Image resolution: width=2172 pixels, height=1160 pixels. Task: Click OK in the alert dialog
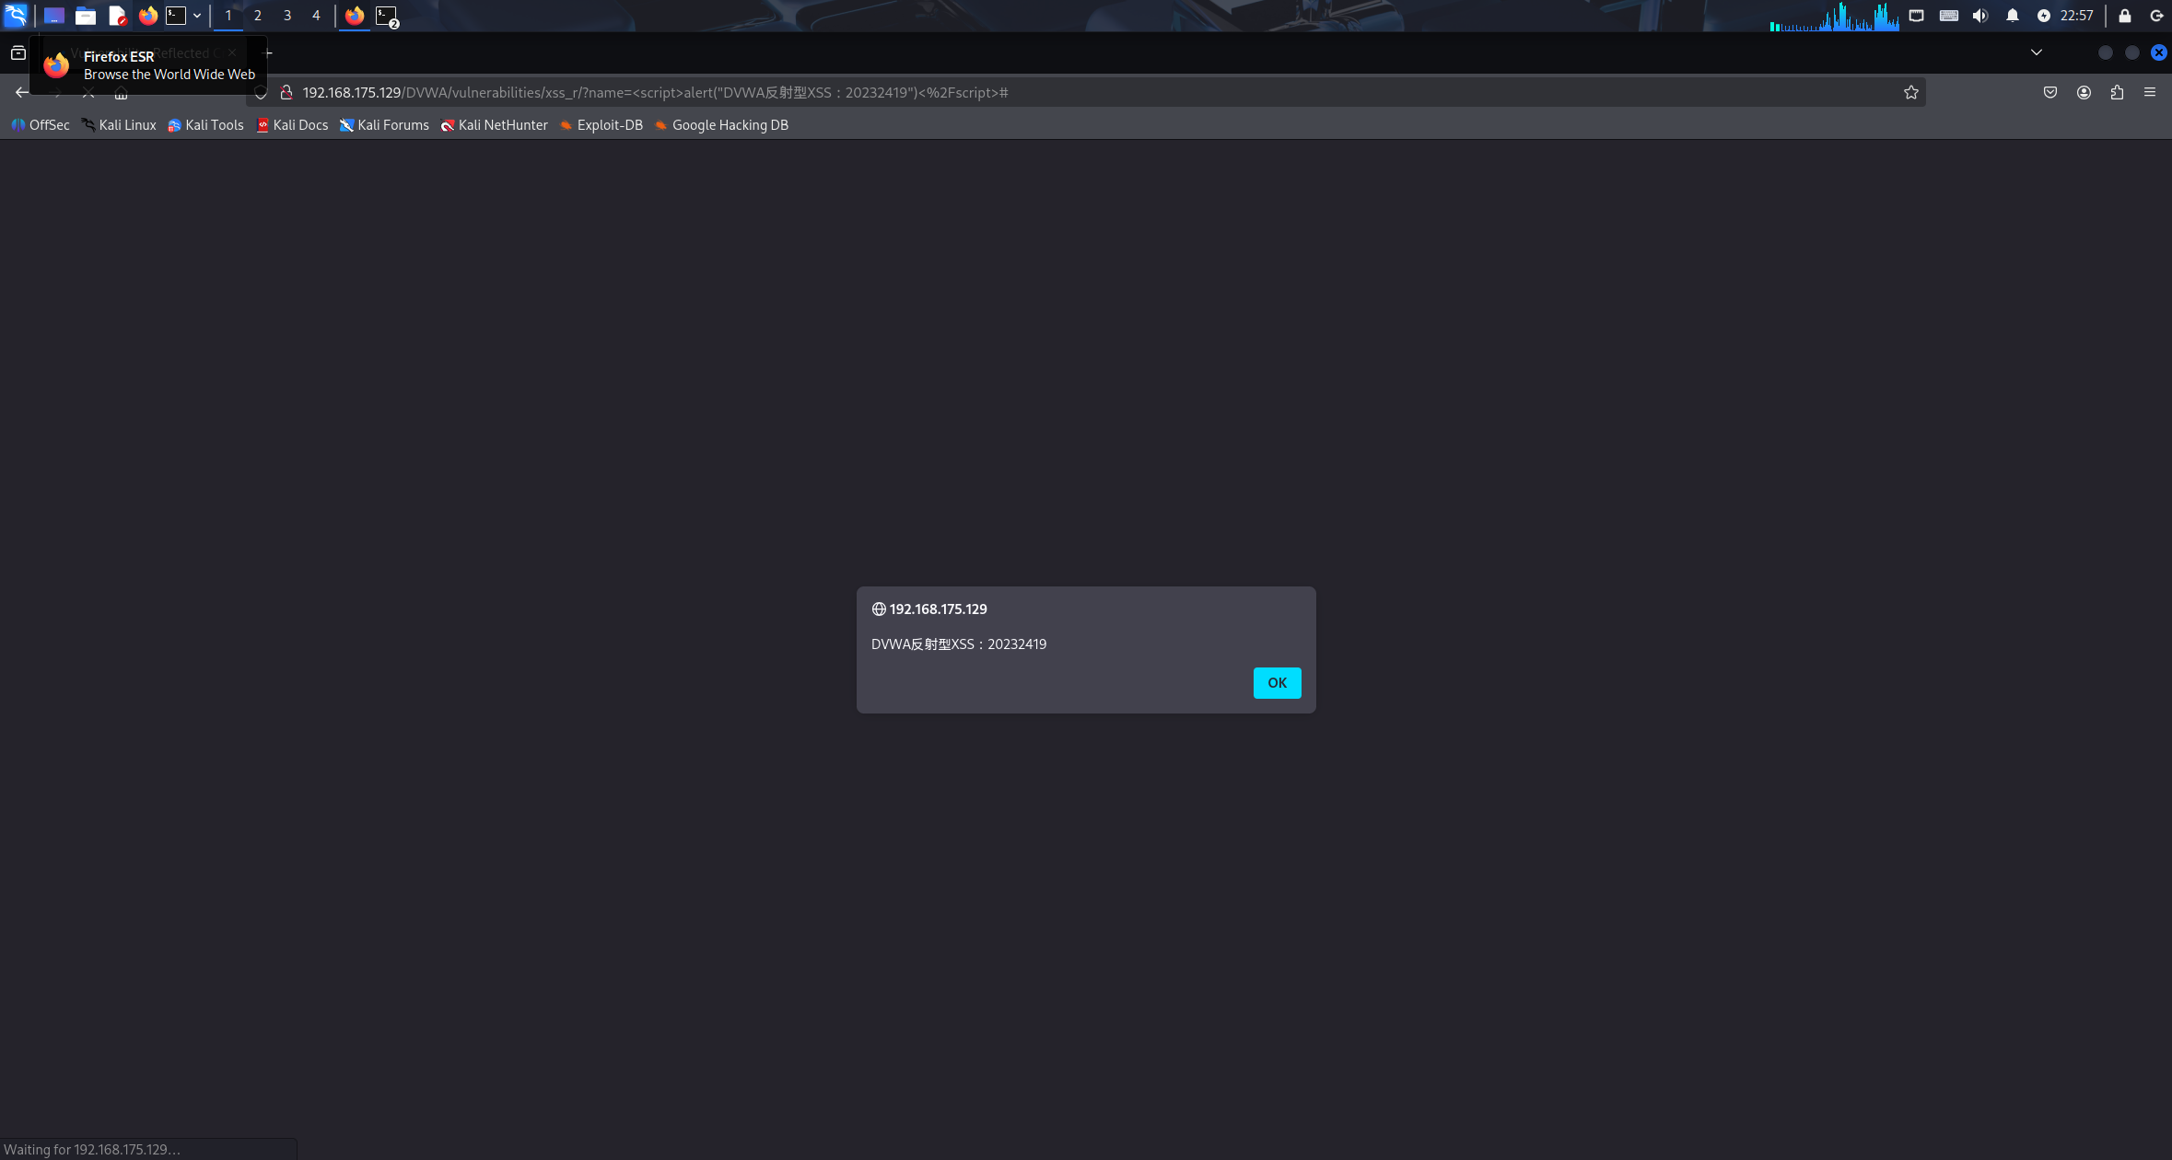[1277, 682]
